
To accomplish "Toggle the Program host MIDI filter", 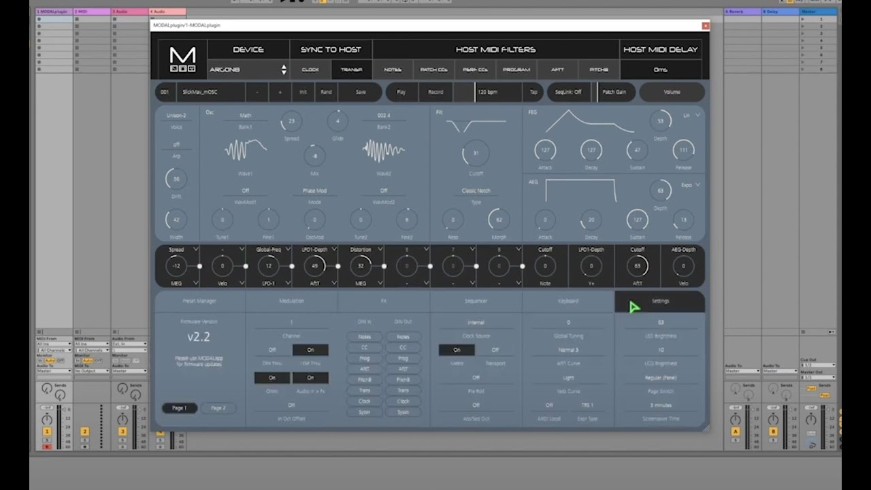I will (516, 69).
